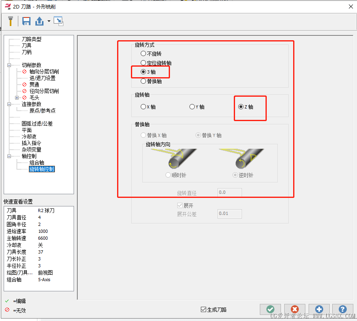Select 连接参数 in the tree
Image resolution: width=357 pixels, height=321 pixels.
(31, 104)
